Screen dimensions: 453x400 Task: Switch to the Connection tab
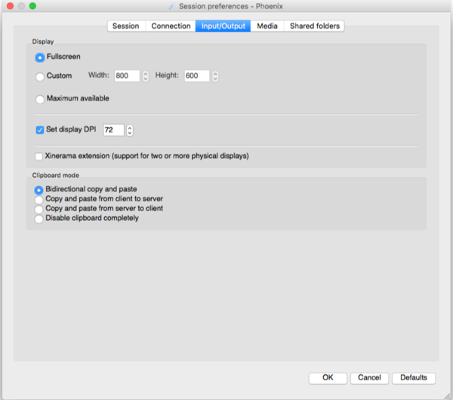tap(171, 26)
